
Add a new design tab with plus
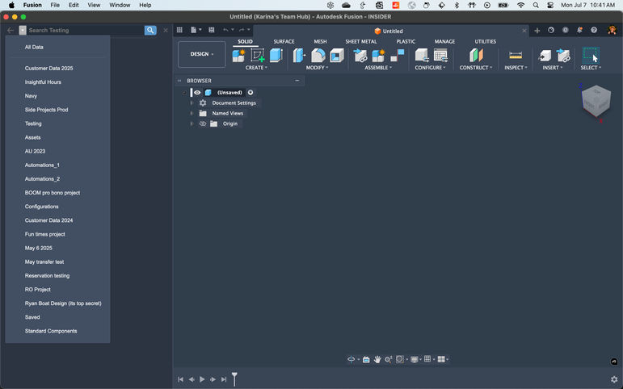(x=537, y=31)
